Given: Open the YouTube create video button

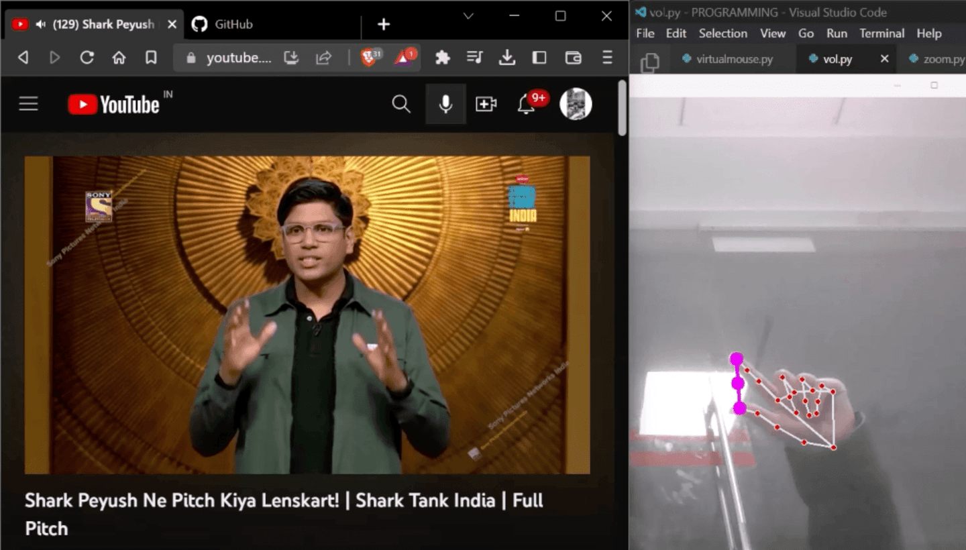Looking at the screenshot, I should click(x=486, y=104).
